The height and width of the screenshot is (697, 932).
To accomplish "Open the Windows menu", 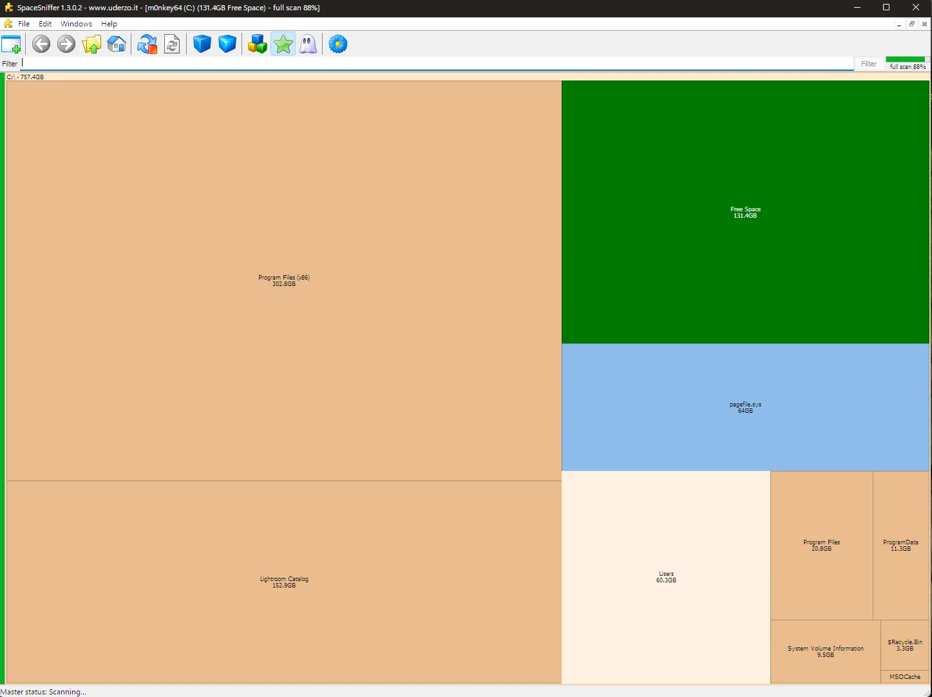I will click(x=77, y=24).
